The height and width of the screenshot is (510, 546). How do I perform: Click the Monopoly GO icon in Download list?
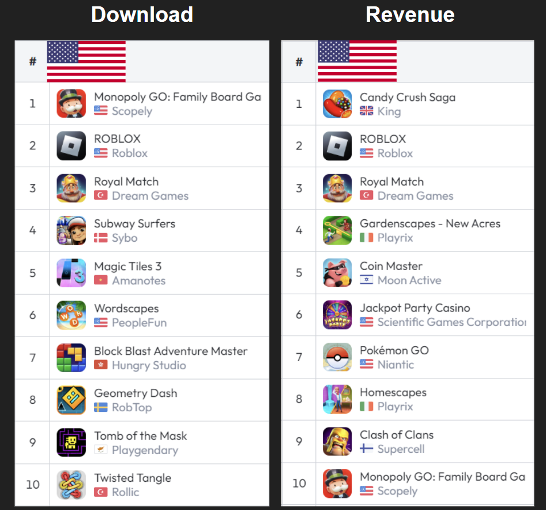71,103
